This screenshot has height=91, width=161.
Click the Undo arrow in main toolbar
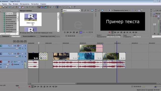tap(27, 7)
